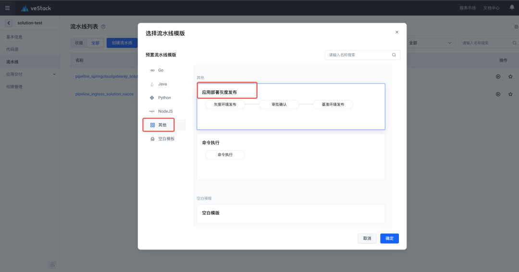519x272 pixels.
Task: Click the search magnifier in the template search box
Action: (x=394, y=55)
